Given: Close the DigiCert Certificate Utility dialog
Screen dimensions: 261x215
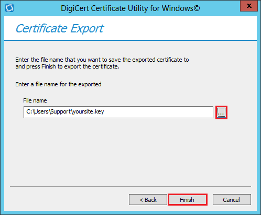Looking at the screenshot, I should (249, 6).
